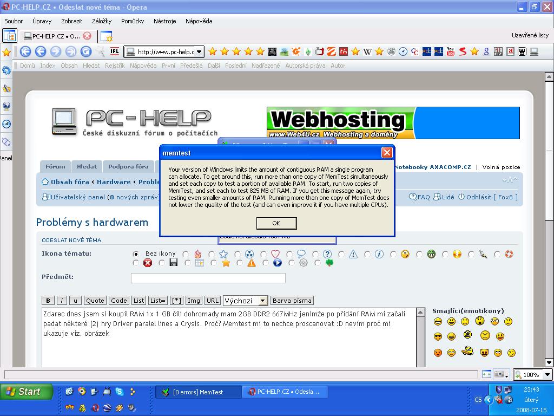Click the Quote formatting button
The image size is (554, 416).
pyautogui.click(x=95, y=301)
